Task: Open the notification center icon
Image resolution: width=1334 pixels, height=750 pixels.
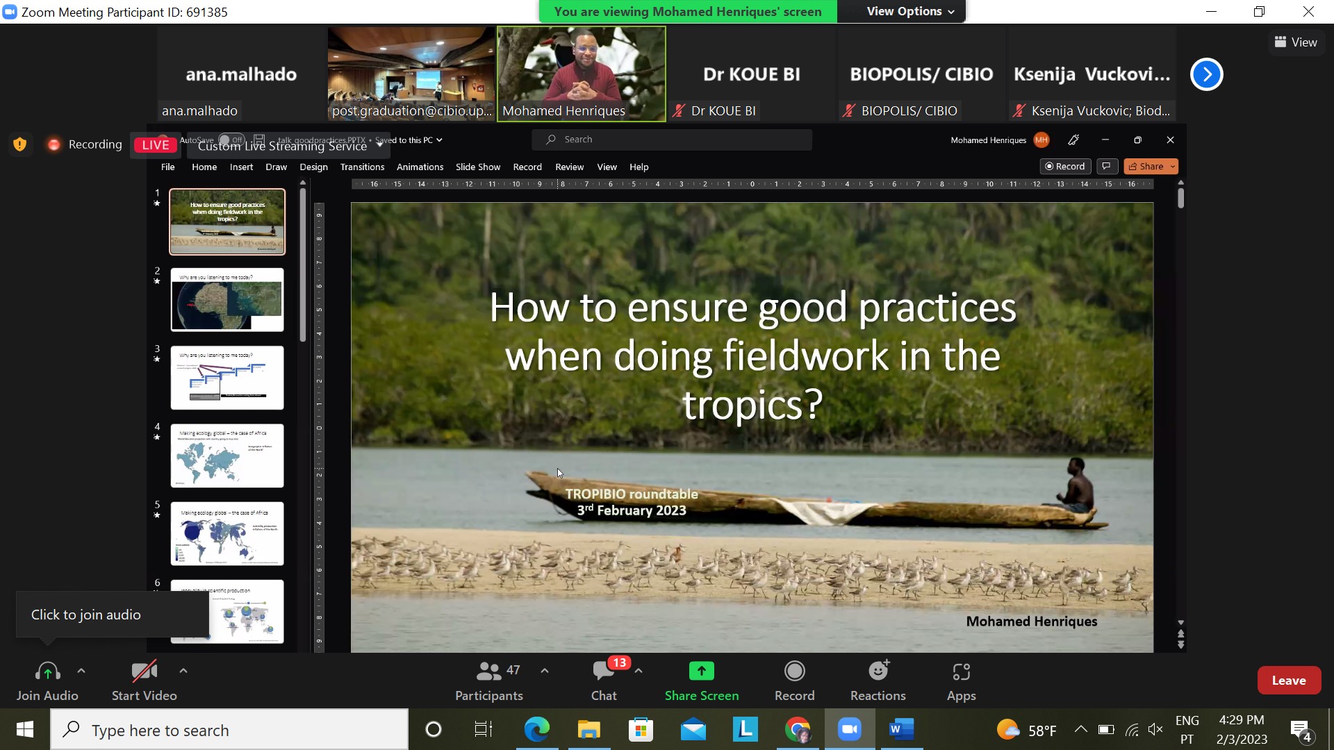Action: click(1300, 730)
